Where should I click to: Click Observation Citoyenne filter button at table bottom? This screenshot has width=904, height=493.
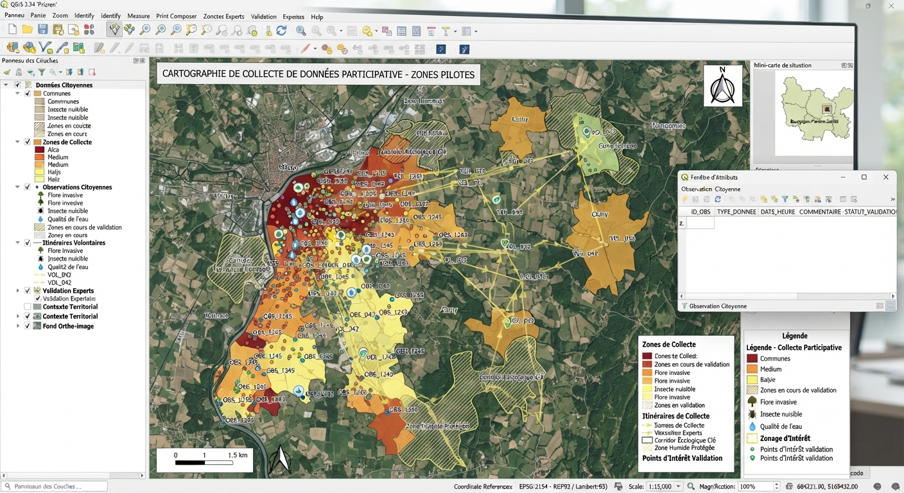coord(713,306)
